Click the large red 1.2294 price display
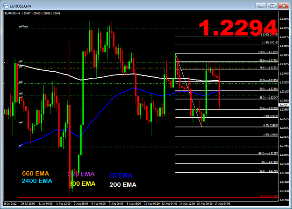Screen dimensions: 292x209 tap(238, 27)
